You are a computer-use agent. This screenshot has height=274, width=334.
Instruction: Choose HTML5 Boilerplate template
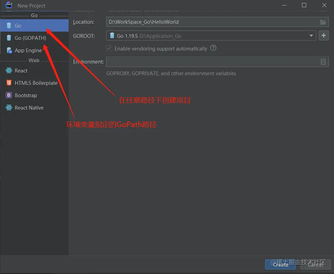coord(34,83)
